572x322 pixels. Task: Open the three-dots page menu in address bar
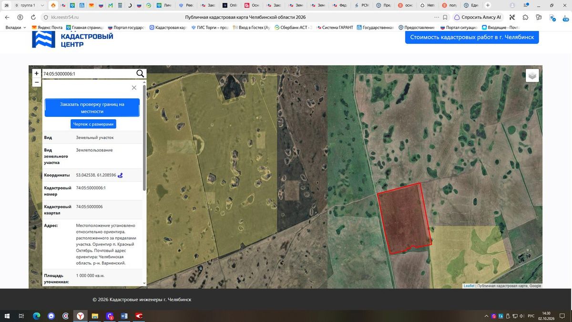pos(437,17)
